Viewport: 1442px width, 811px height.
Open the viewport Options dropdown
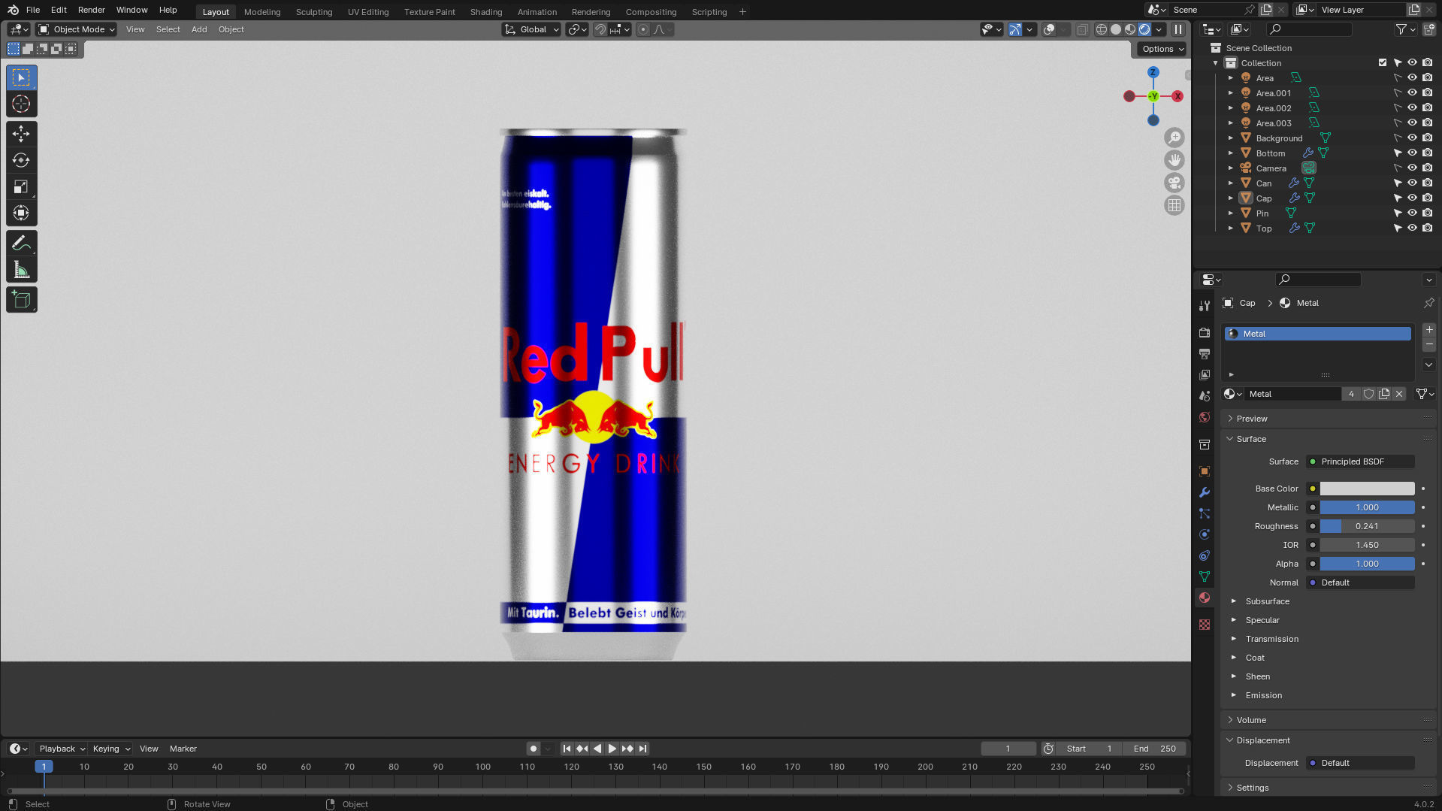coord(1162,49)
